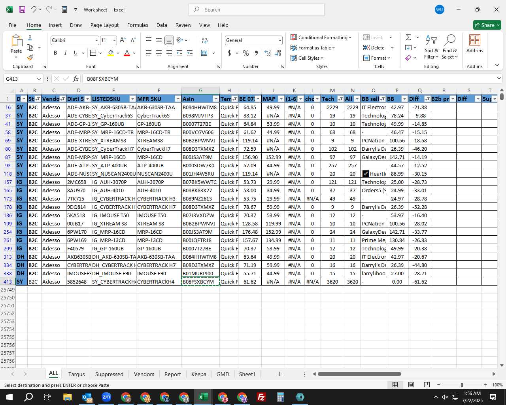This screenshot has width=506, height=405.
Task: Click the zoom slider handle
Action: (x=462, y=385)
